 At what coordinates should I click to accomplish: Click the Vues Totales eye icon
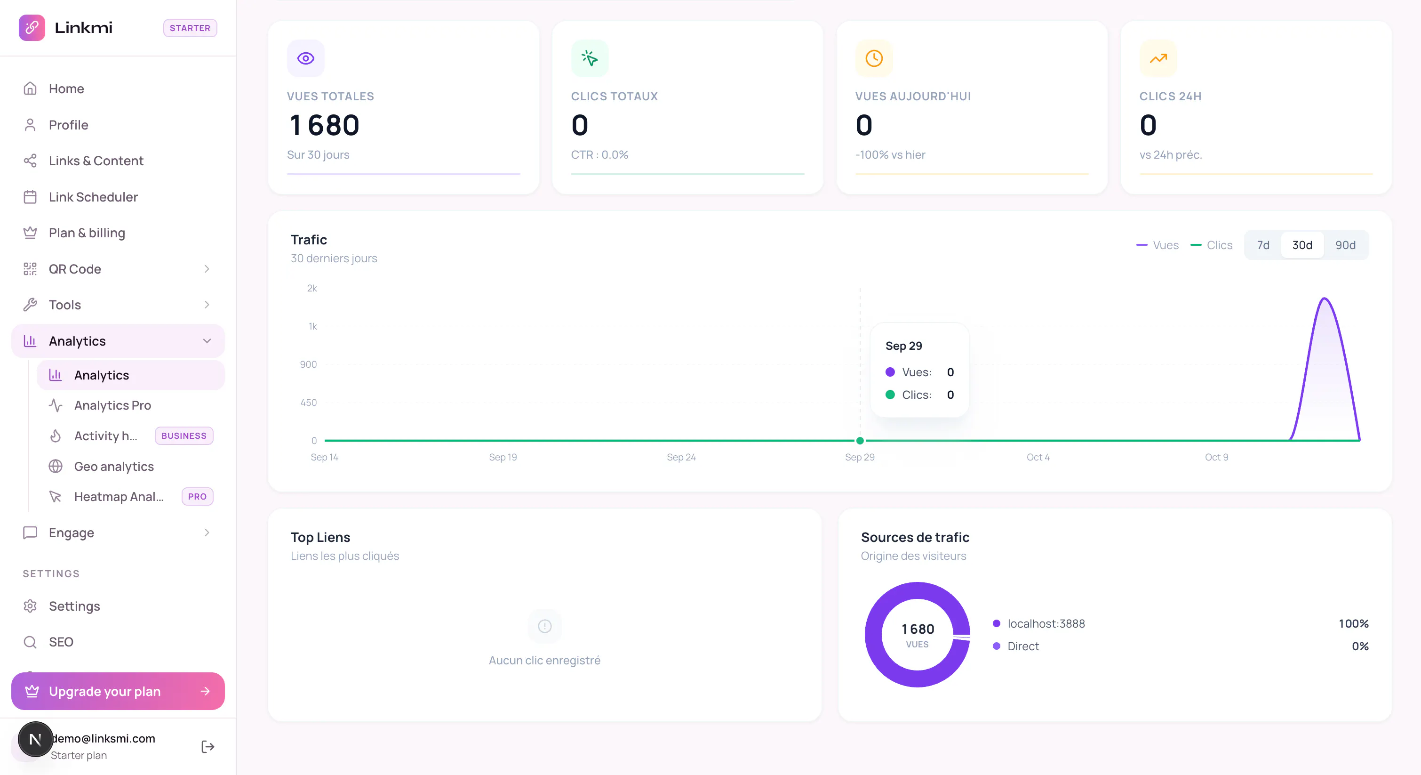(305, 58)
